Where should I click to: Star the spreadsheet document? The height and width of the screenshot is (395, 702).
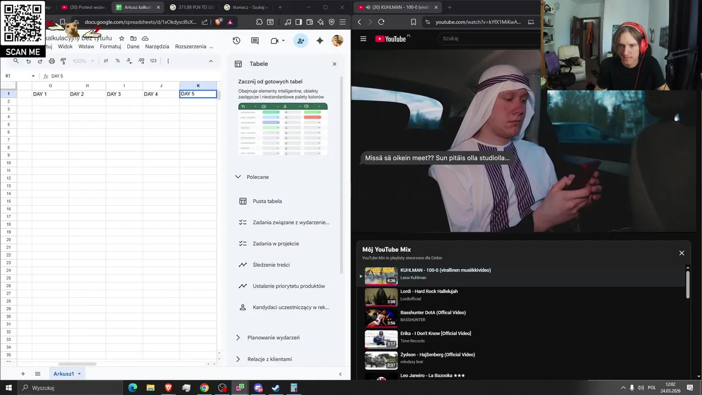[x=122, y=38]
